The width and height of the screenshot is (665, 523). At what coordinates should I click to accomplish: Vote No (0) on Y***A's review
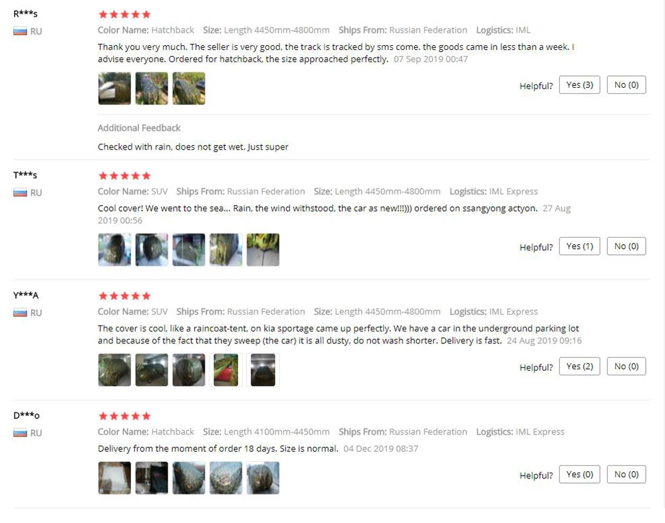point(626,367)
